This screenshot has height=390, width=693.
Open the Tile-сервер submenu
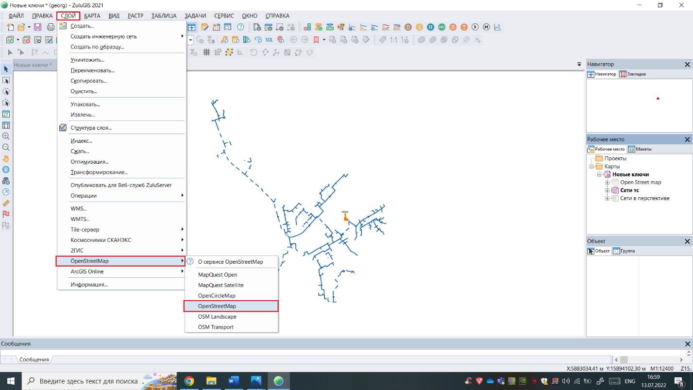tap(85, 229)
